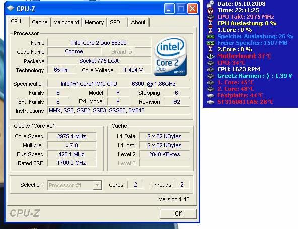Click the Intel Core 2 Duo logo badge
Viewport: 298px width, 229px height.
(170, 56)
